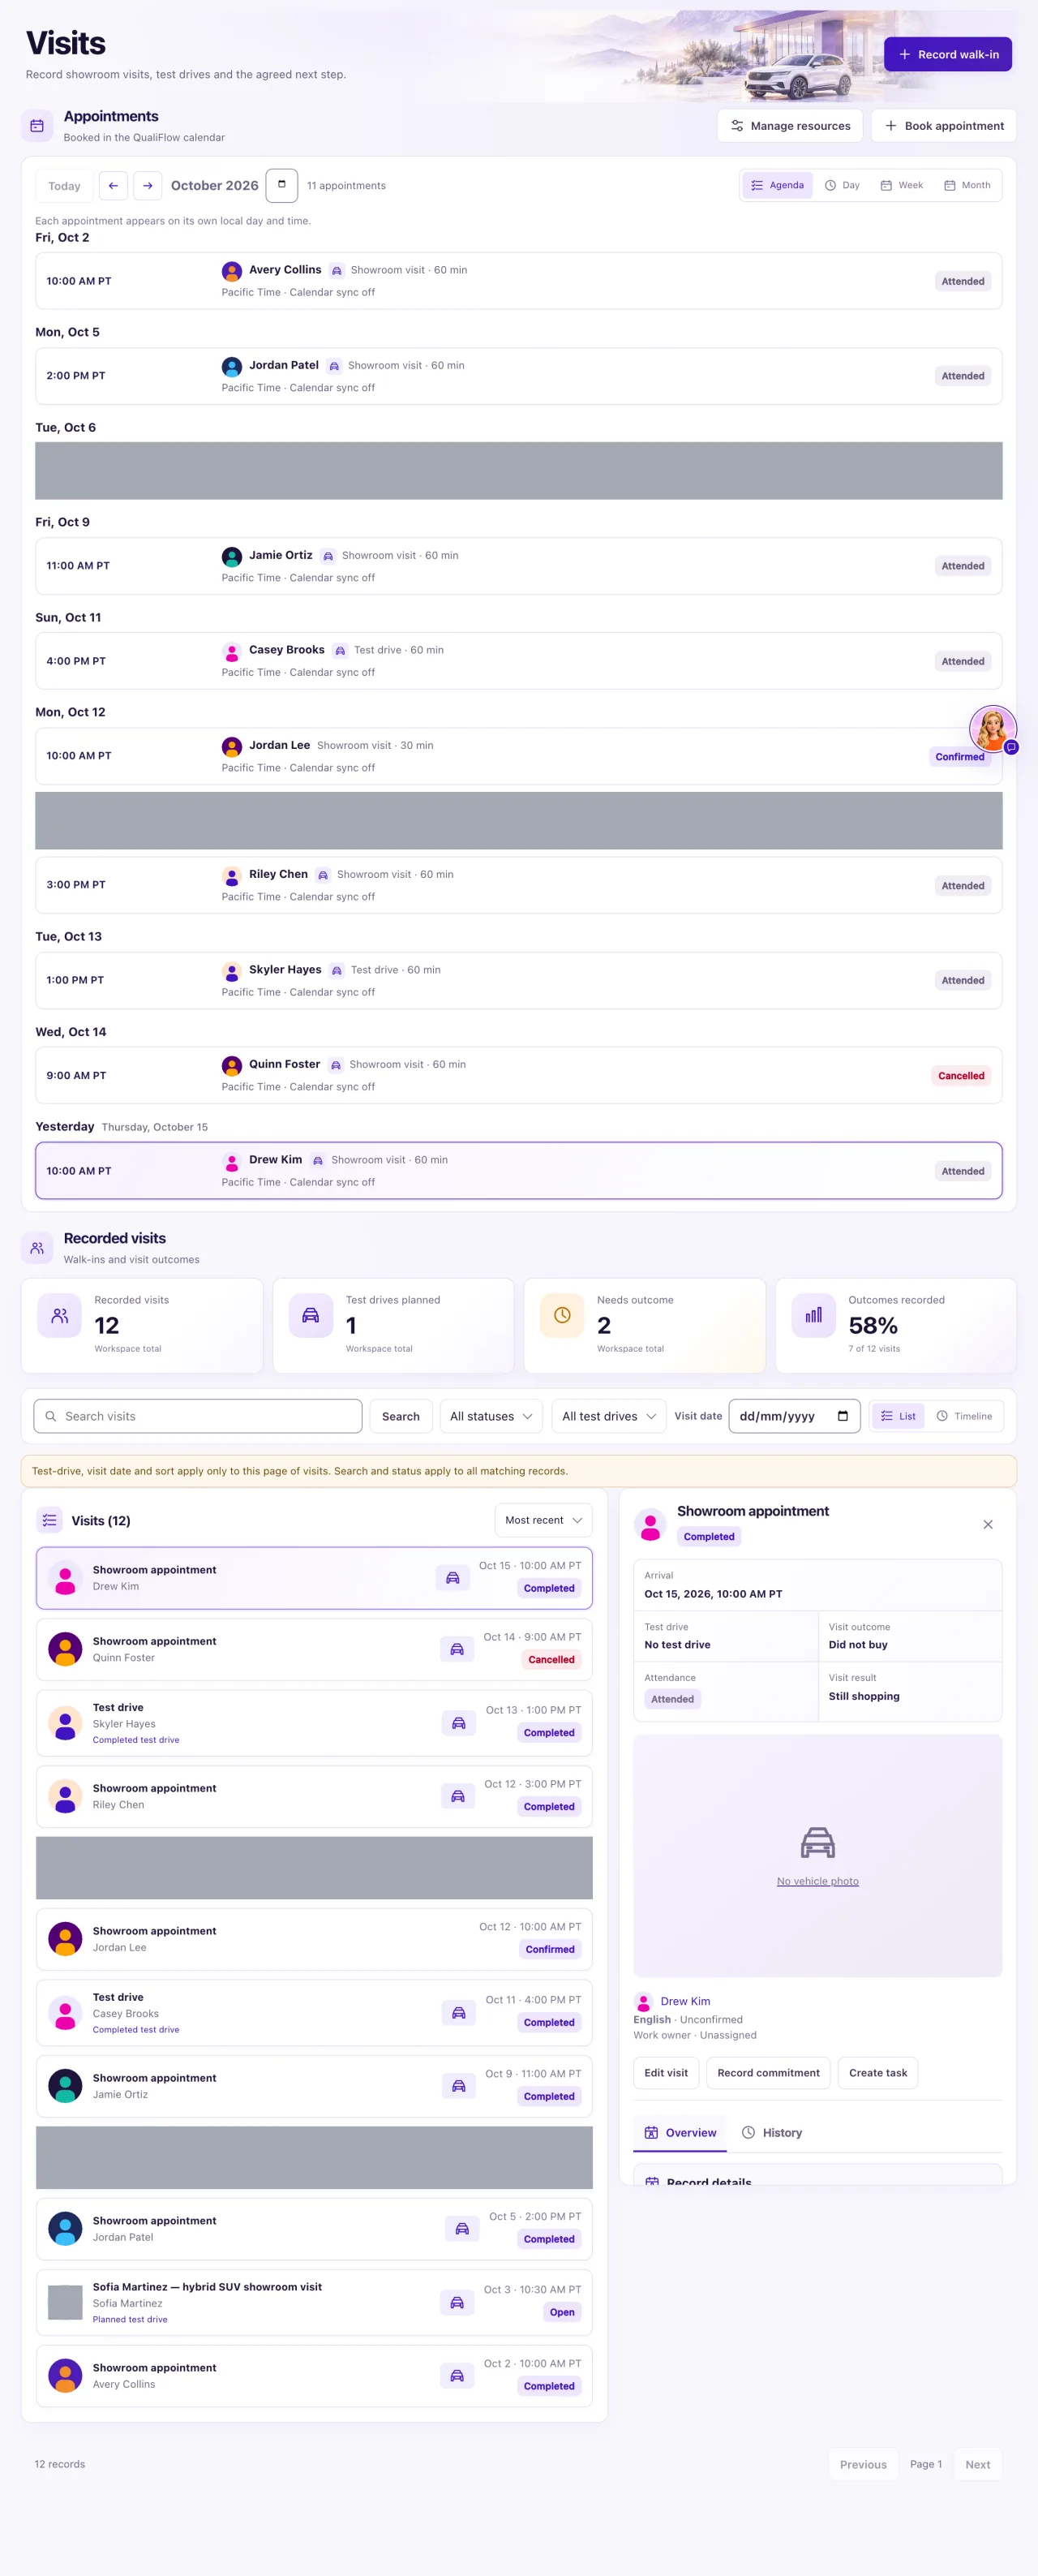Open the All statuses dropdown
Image resolution: width=1038 pixels, height=2576 pixels.
pos(491,1416)
